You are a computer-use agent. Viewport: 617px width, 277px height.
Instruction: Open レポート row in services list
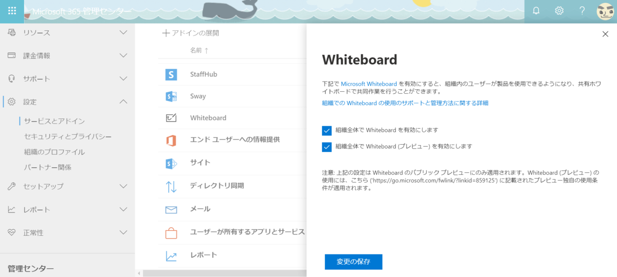233,255
